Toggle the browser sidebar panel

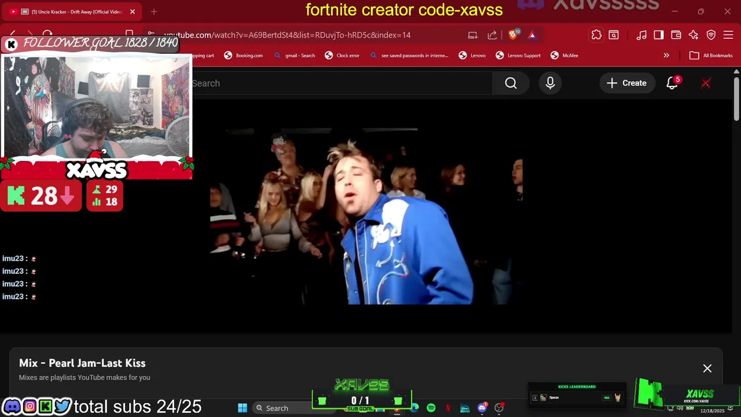(659, 35)
